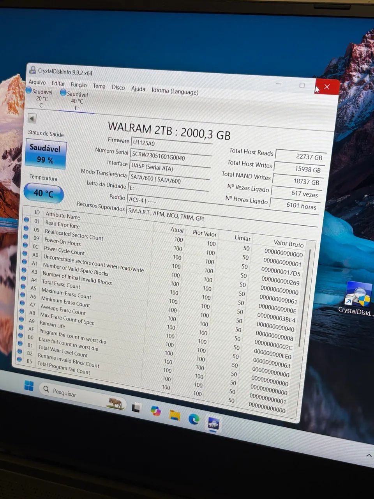Click the status circle of Reallocated Sectors Count

[26, 228]
